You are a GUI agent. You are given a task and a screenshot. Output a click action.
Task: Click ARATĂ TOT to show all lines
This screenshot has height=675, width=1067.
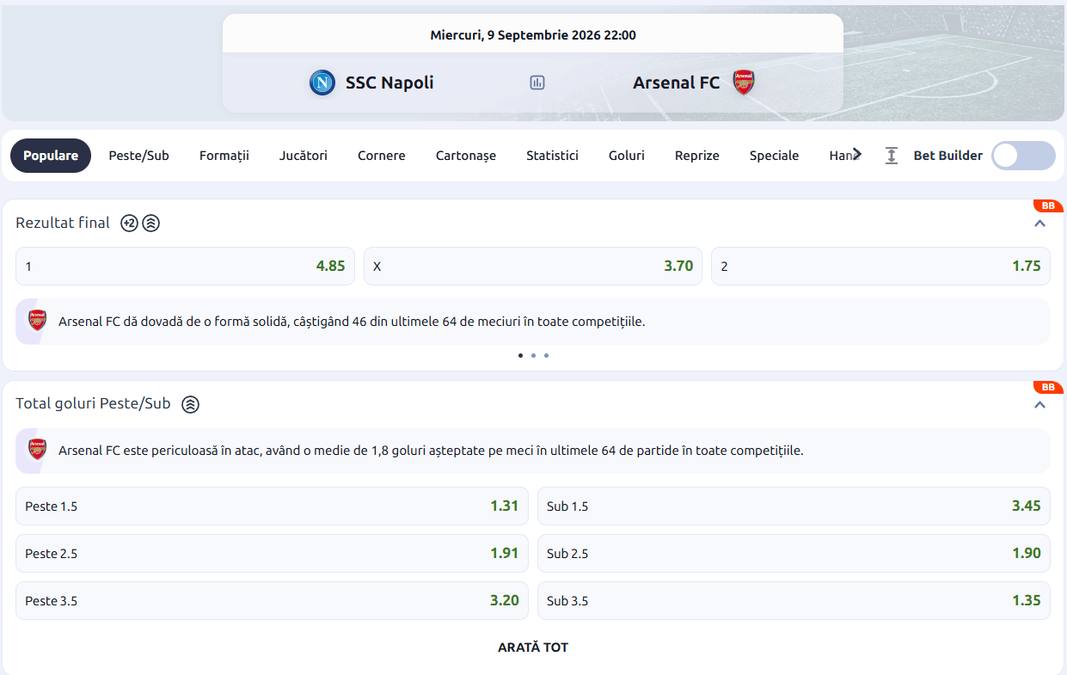[x=533, y=647]
